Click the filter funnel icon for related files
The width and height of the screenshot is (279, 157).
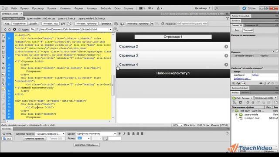pyautogui.click(x=228, y=18)
